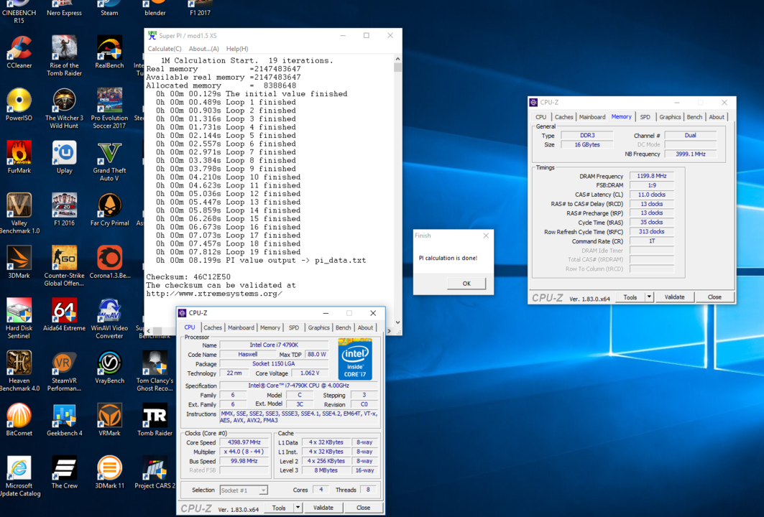Open Hard Disk Sentinel icon
Screen dimensions: 764x517
click(x=19, y=318)
